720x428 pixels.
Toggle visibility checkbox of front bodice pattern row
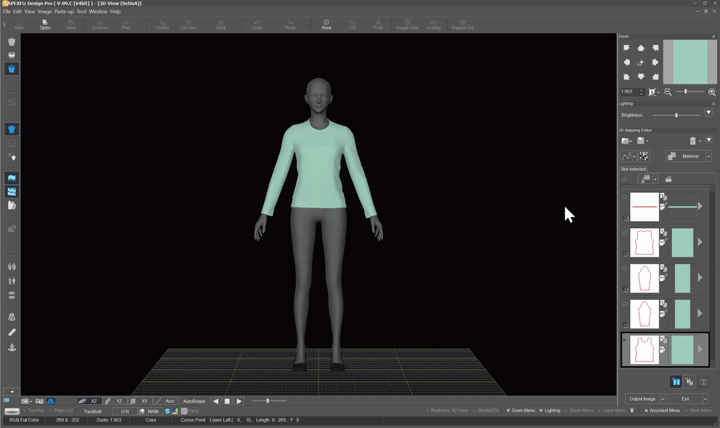click(624, 232)
